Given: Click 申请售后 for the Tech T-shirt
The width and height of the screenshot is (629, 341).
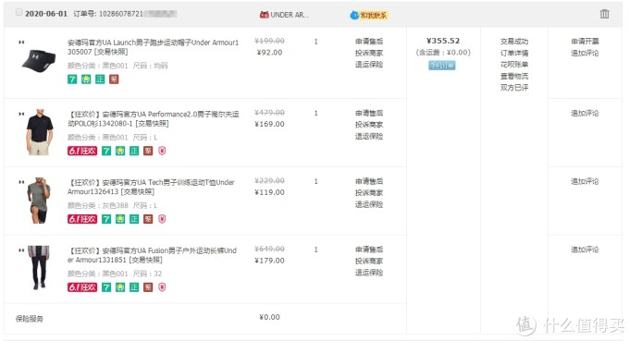Looking at the screenshot, I should [x=369, y=181].
